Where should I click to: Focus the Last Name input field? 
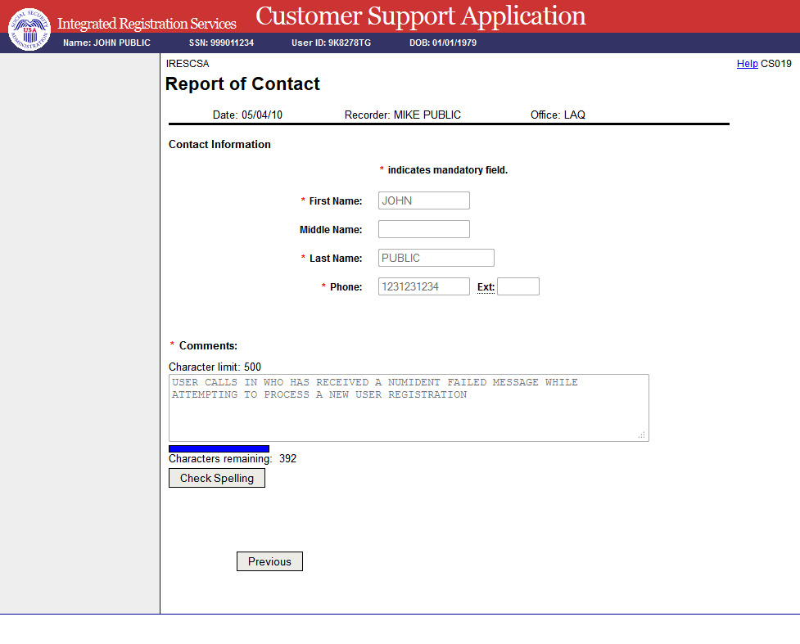pos(436,258)
